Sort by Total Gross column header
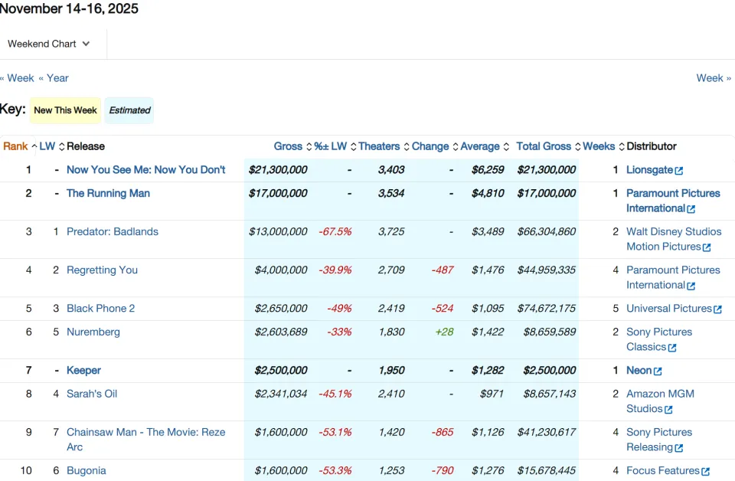Screen dimensions: 735x481 544,146
